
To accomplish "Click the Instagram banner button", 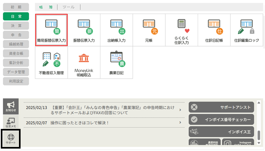I will [238, 142].
